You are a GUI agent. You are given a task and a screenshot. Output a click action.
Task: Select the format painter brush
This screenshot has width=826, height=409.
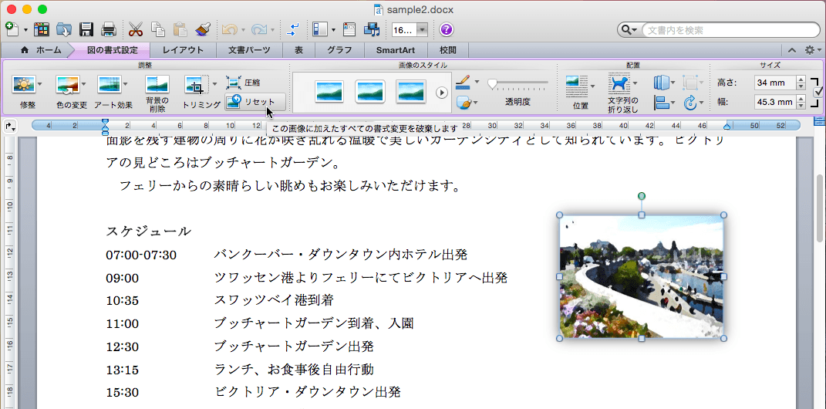[203, 29]
